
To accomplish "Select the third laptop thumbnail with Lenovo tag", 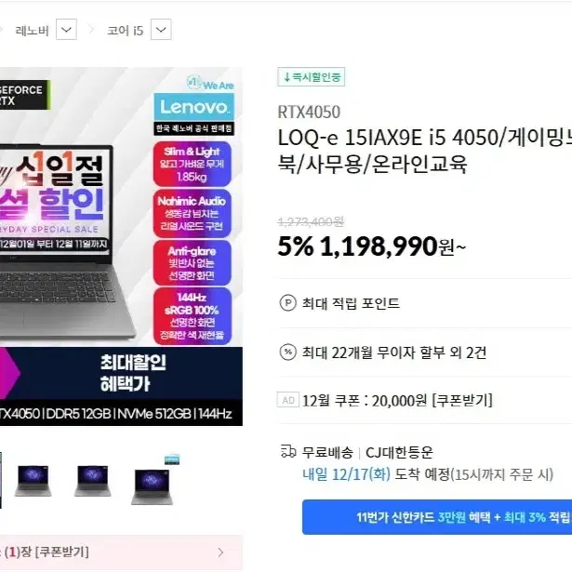I will pos(153,480).
